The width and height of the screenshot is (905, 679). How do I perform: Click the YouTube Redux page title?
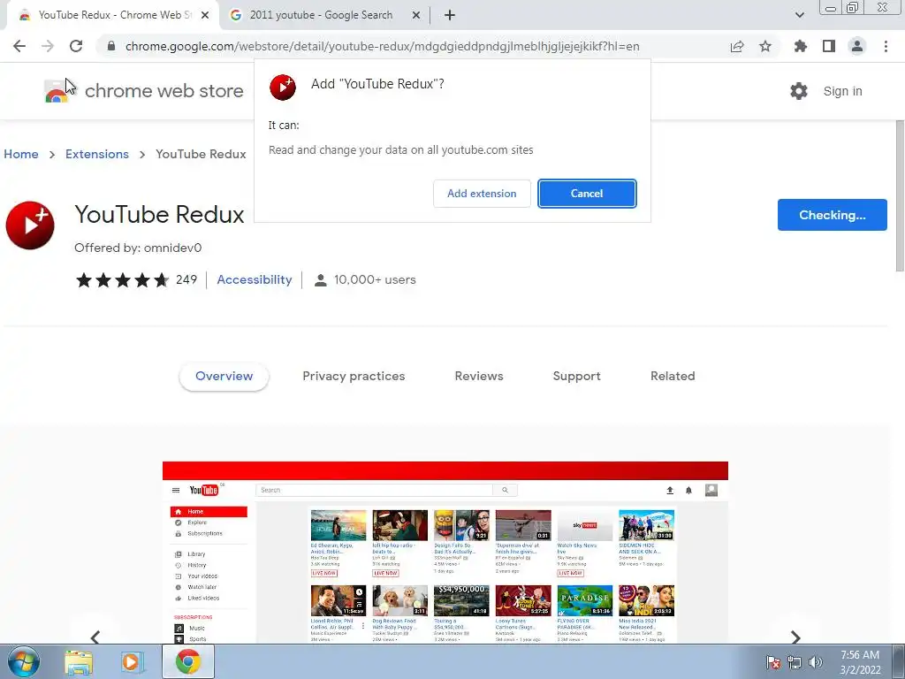point(159,214)
